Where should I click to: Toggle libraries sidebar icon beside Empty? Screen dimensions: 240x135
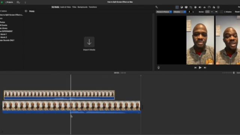(26, 11)
